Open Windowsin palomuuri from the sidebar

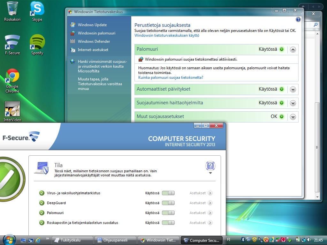pos(96,33)
